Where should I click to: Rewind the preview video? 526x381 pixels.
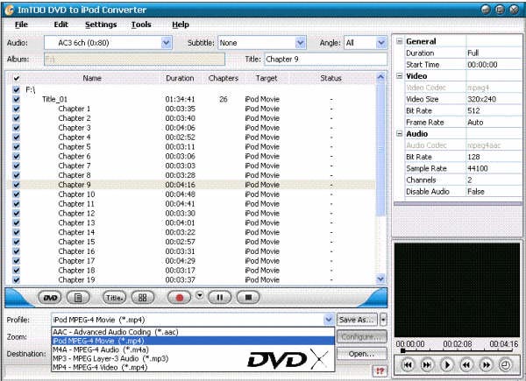point(466,365)
